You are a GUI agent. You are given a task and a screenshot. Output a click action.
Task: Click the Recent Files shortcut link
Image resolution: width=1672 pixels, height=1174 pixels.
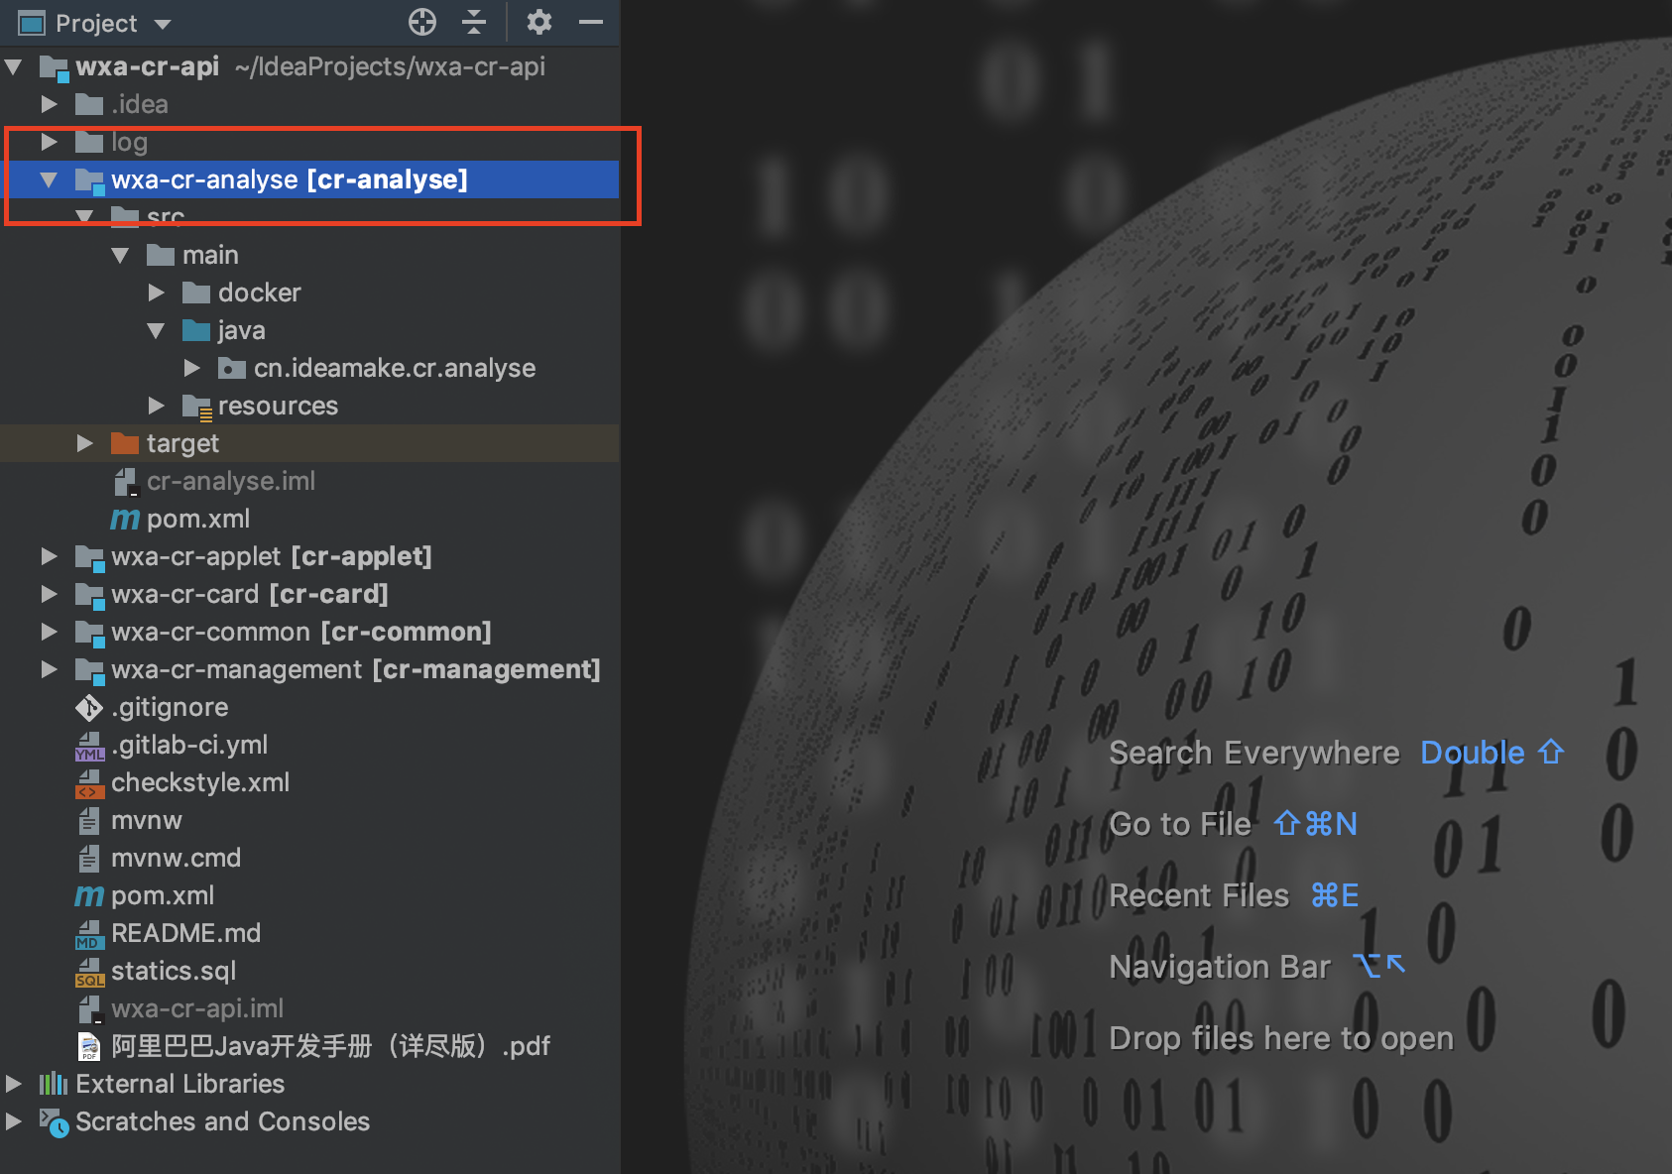(1198, 895)
